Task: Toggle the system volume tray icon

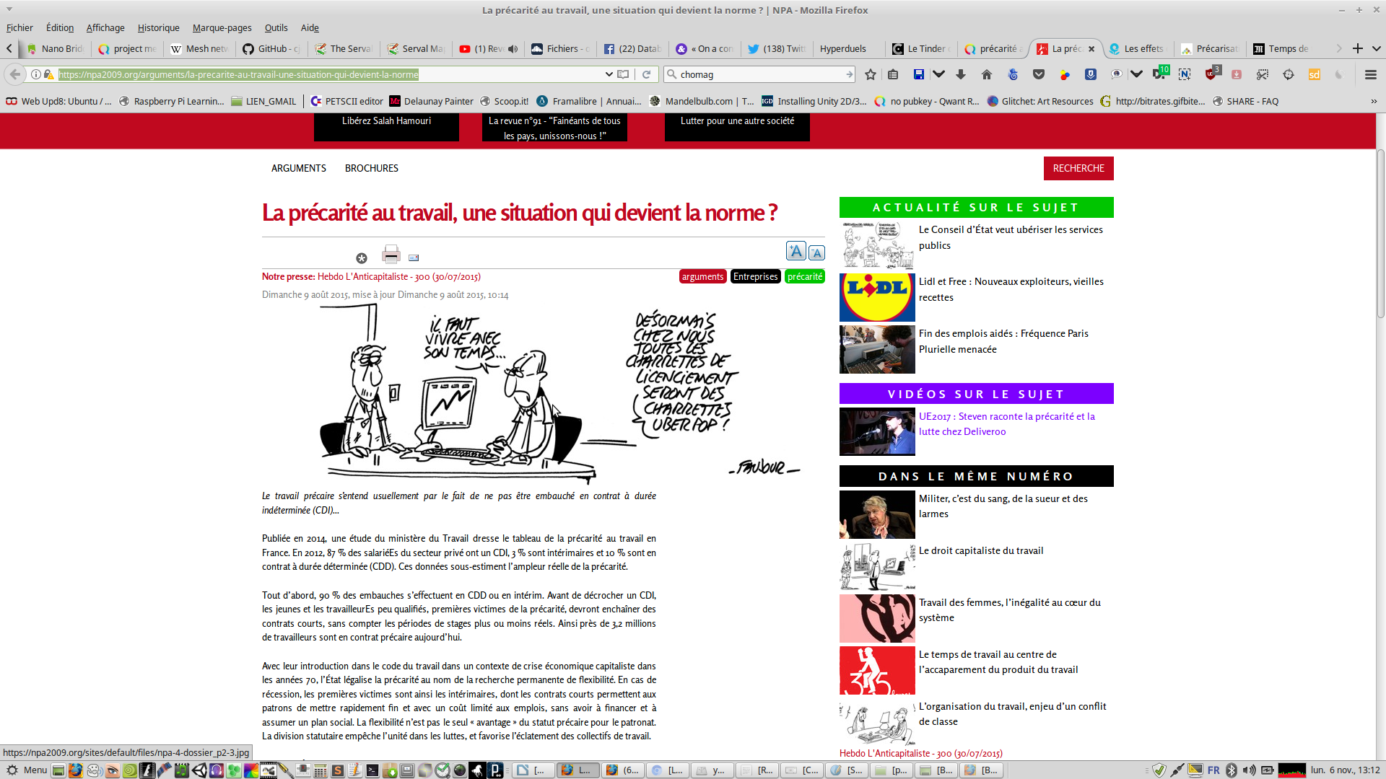Action: 1249,770
